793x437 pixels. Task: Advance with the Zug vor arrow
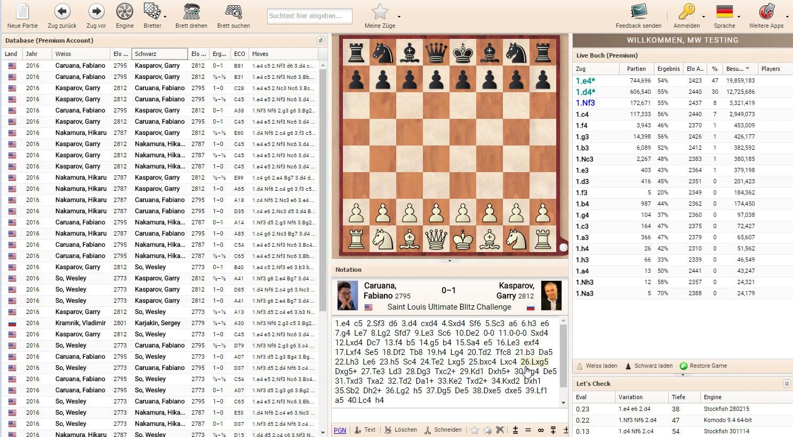point(96,11)
